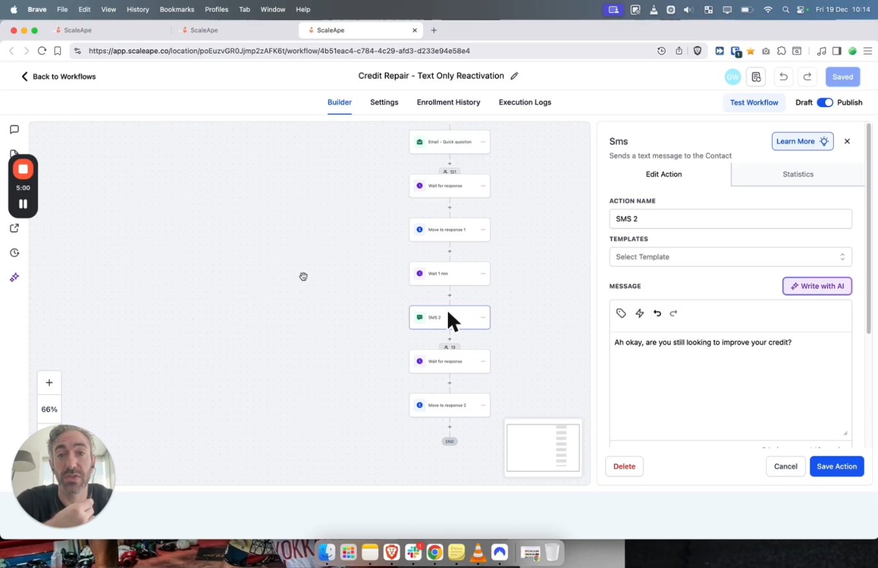
Task: Open the Learn More link
Action: (x=802, y=141)
